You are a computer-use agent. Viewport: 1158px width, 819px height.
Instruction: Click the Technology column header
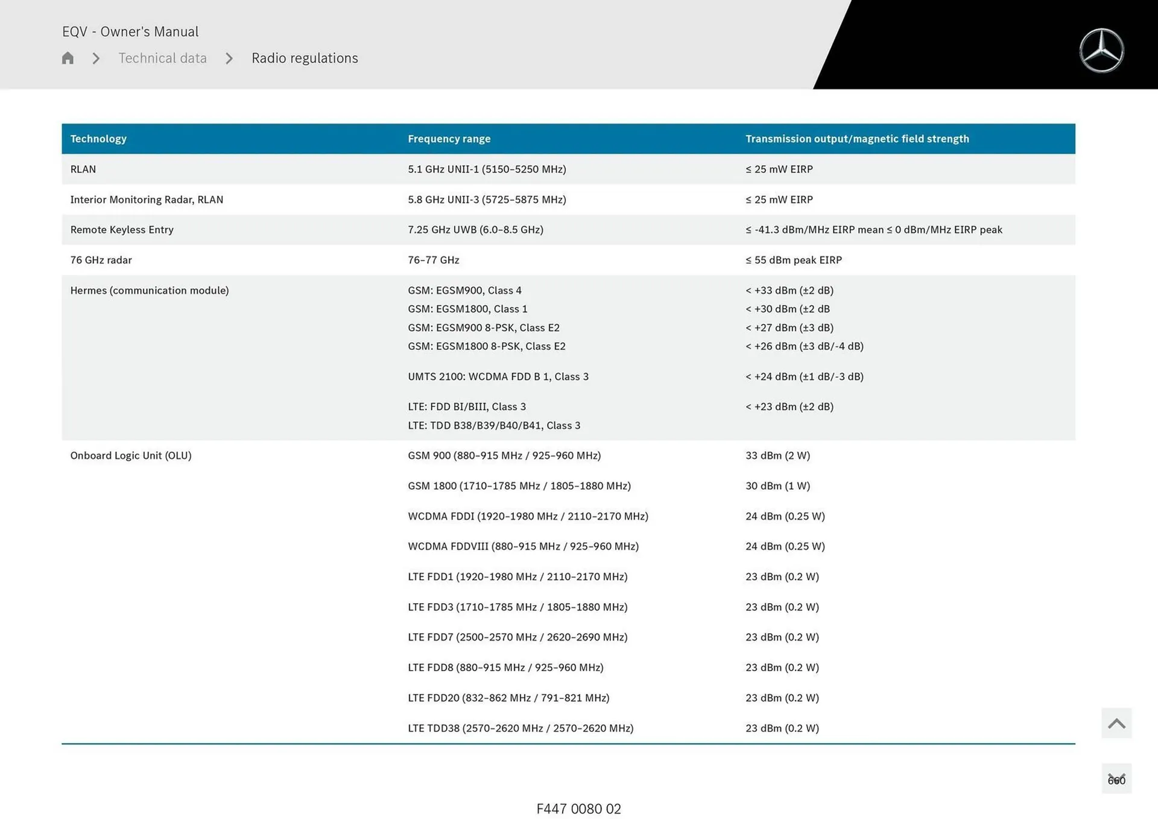coord(98,138)
